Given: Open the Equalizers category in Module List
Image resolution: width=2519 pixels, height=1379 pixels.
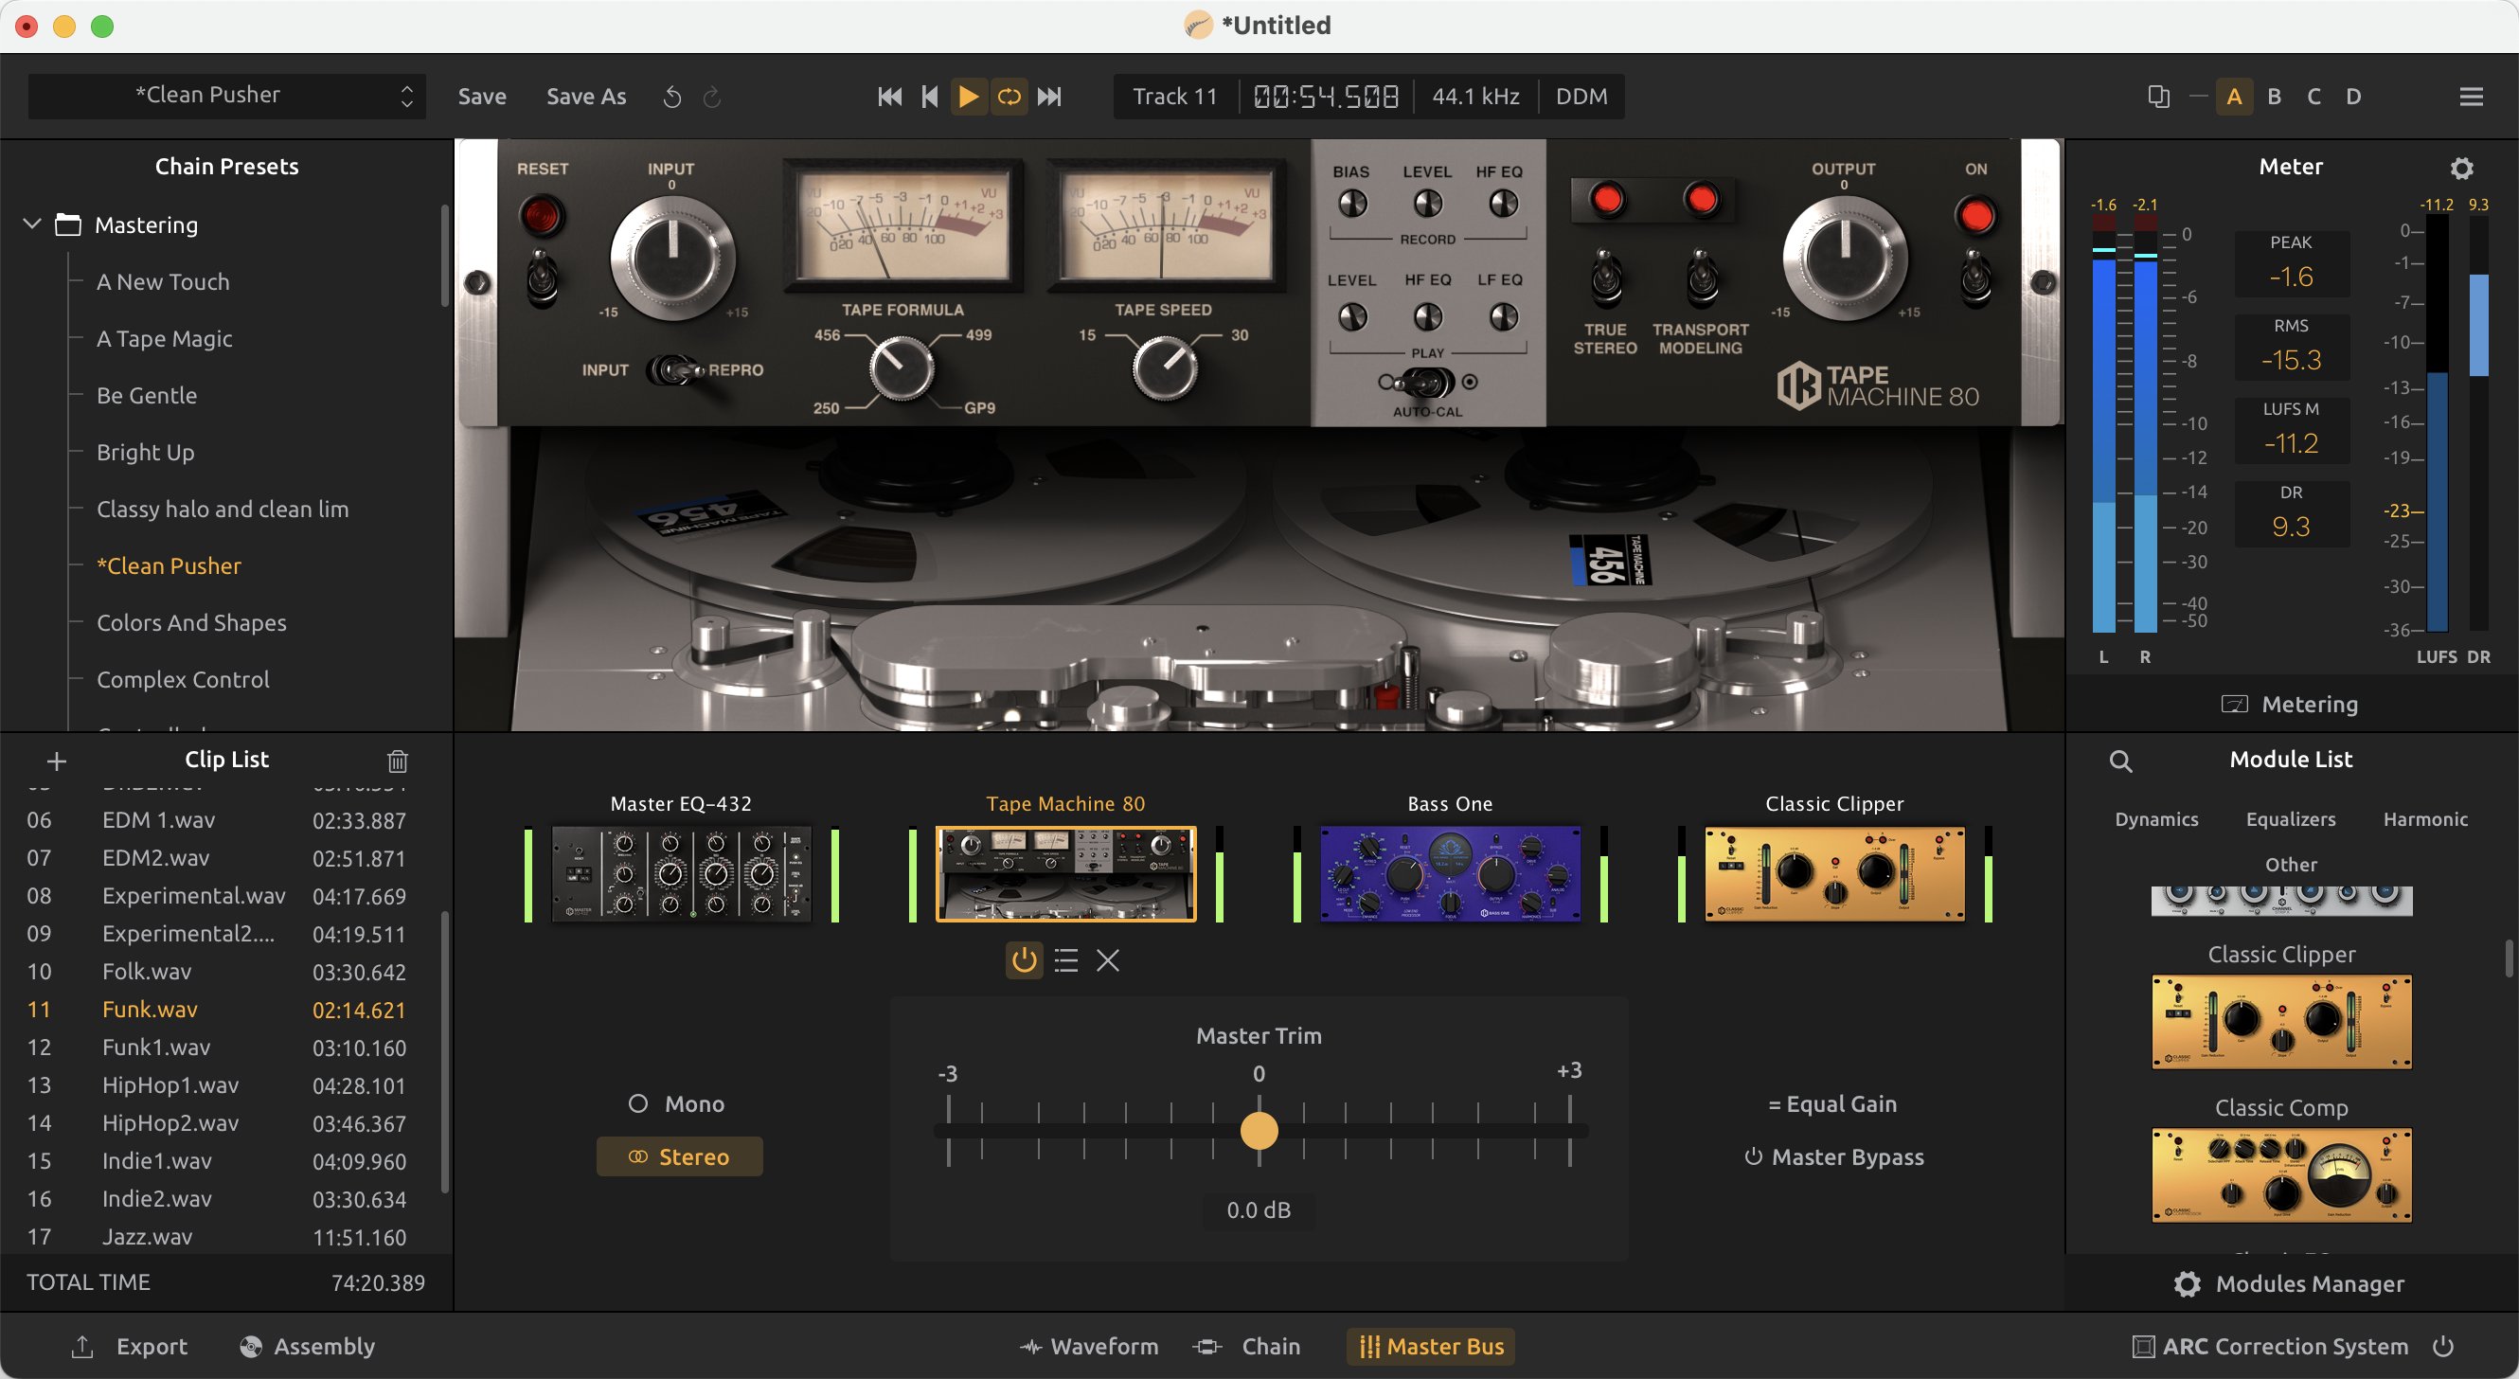Looking at the screenshot, I should (x=2290, y=818).
